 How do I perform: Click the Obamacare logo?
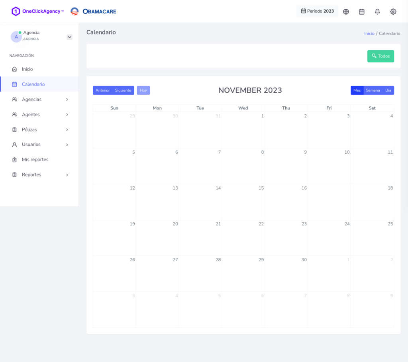(x=94, y=11)
